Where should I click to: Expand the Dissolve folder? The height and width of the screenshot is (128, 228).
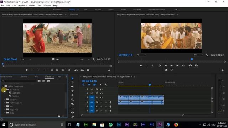(4, 100)
